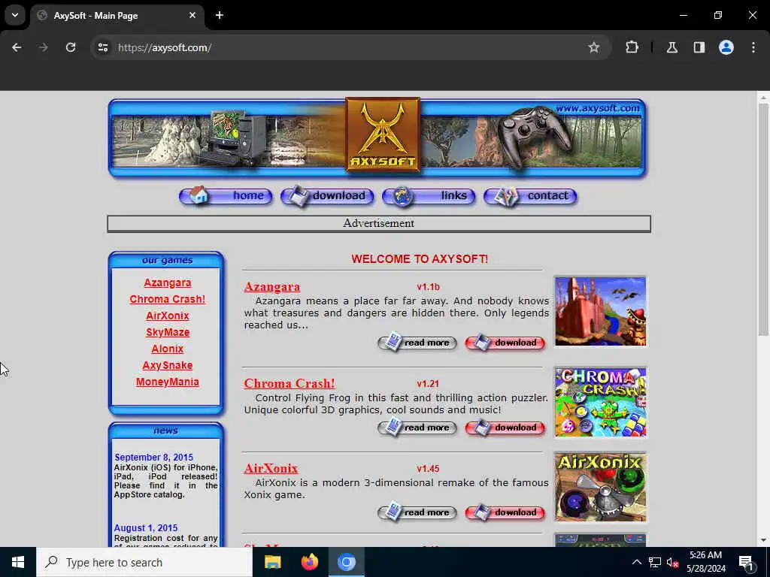Open AxySnake in our games list

point(168,366)
